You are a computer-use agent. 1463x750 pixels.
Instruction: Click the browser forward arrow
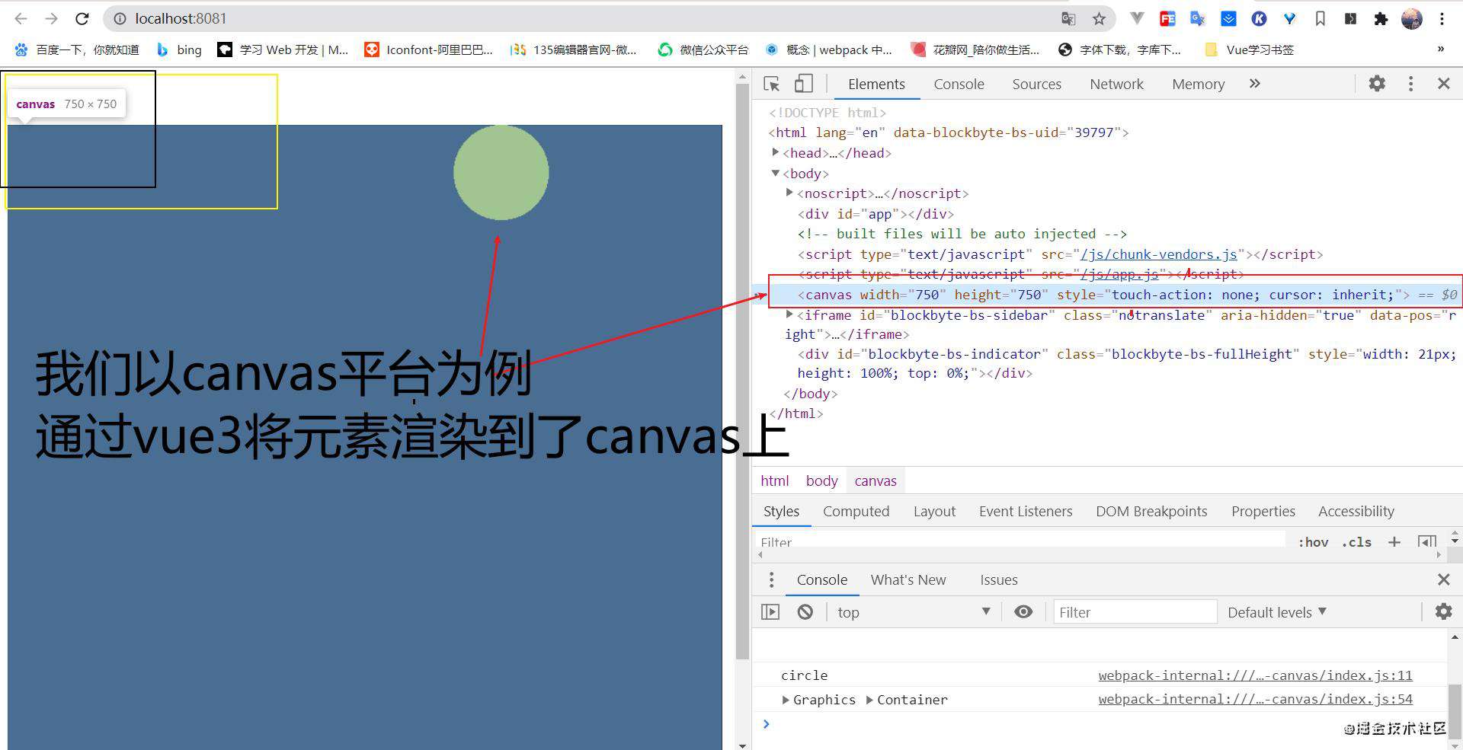pyautogui.click(x=51, y=18)
